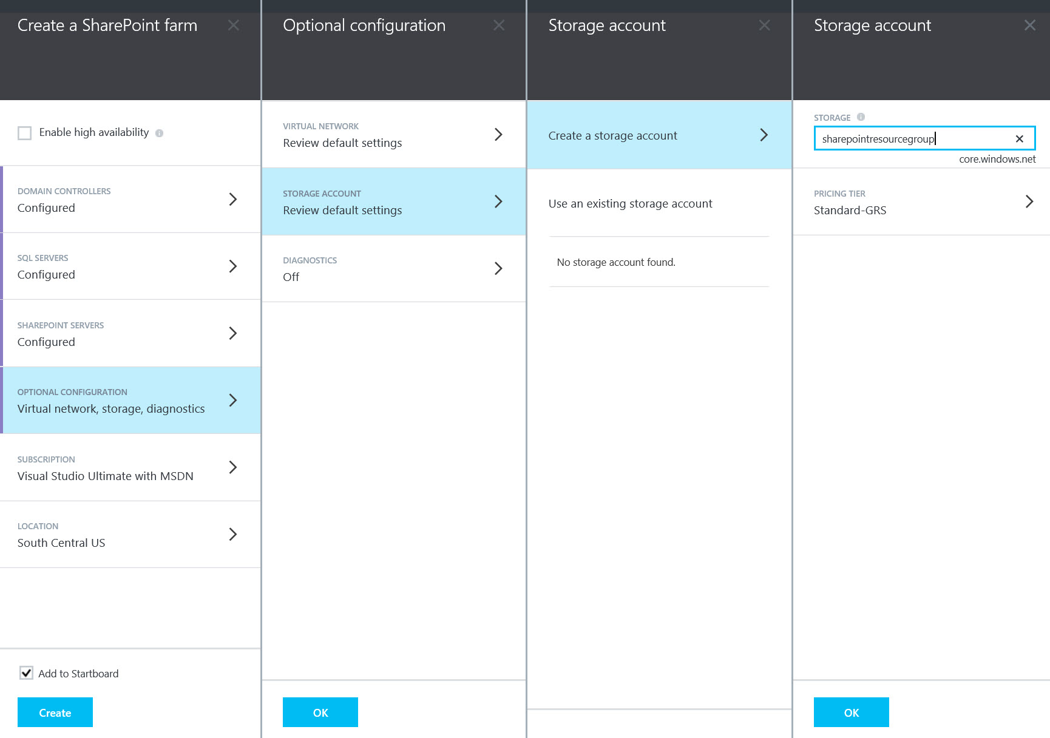Select SharePoint Servers Configured row
The height and width of the screenshot is (738, 1050).
click(130, 333)
